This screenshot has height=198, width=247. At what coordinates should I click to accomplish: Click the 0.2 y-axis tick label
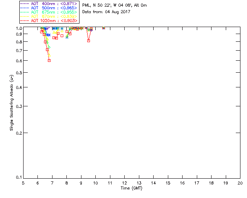coord(19,133)
